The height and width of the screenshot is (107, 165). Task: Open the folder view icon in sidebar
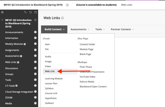[36, 12]
